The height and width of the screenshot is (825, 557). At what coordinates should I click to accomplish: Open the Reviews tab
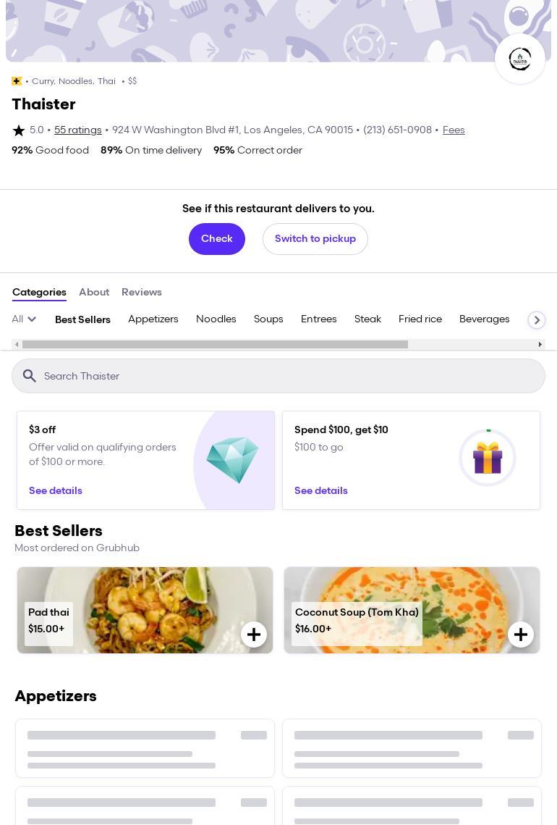tap(142, 293)
